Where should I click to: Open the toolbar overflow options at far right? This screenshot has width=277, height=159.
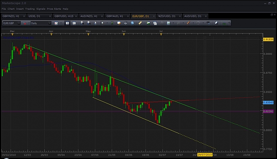tap(229, 23)
